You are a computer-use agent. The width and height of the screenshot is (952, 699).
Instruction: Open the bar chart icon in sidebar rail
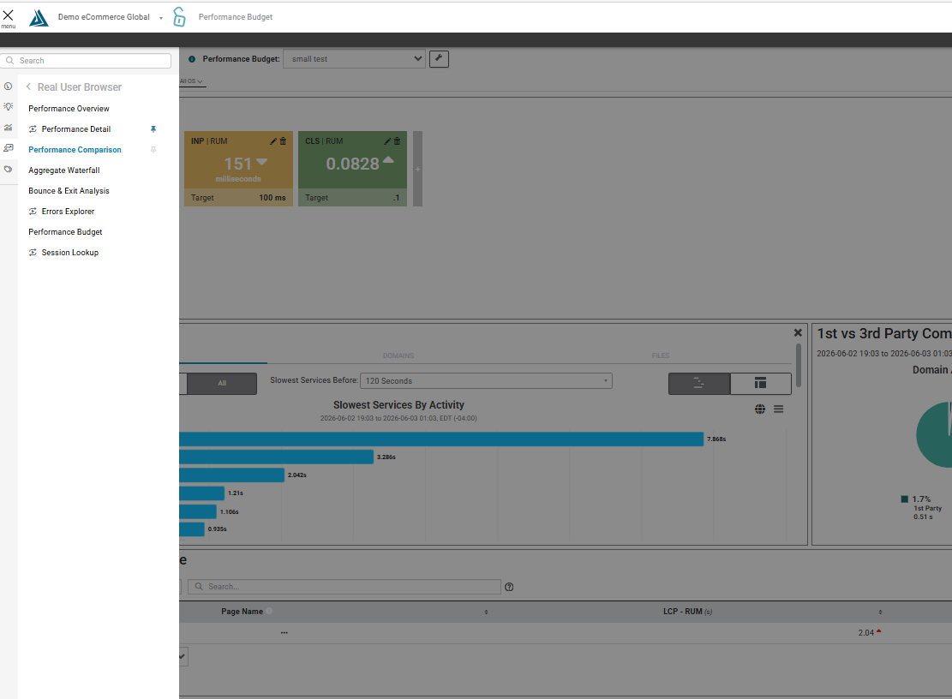tap(8, 128)
